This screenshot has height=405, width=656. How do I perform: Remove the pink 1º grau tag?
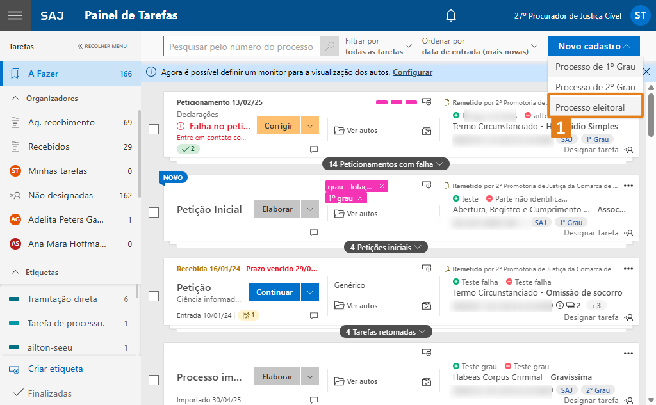coord(360,198)
